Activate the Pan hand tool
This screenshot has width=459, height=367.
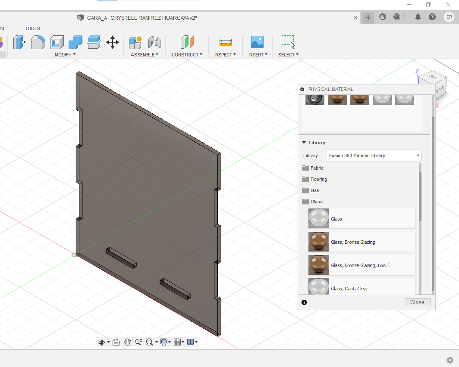pos(127,342)
